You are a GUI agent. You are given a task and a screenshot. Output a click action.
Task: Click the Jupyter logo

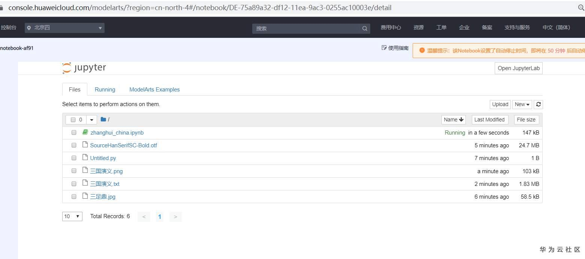(84, 68)
